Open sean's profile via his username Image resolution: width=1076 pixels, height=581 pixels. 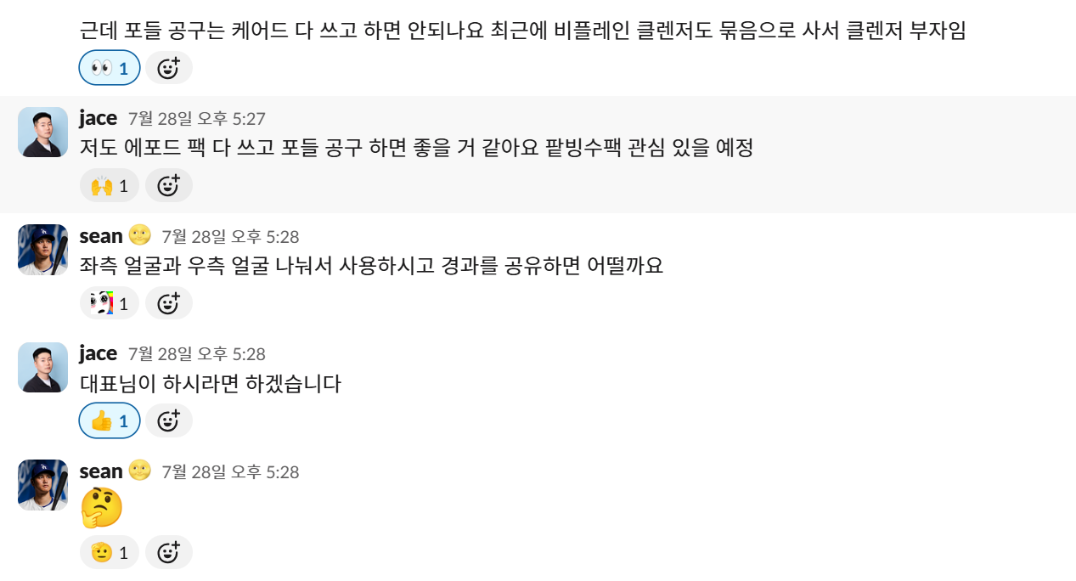click(x=101, y=235)
